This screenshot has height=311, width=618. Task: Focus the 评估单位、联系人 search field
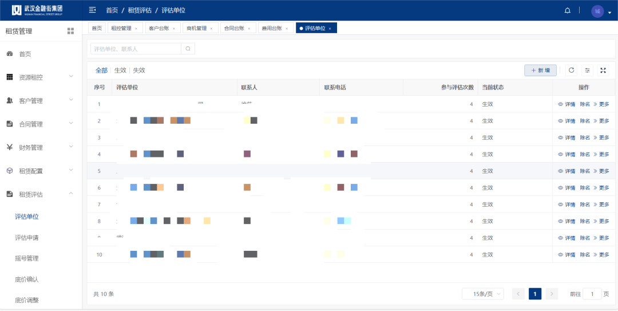[136, 49]
